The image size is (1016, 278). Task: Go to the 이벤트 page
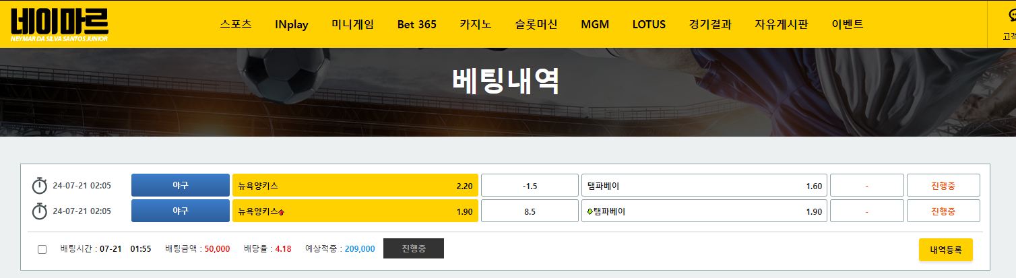(x=848, y=24)
